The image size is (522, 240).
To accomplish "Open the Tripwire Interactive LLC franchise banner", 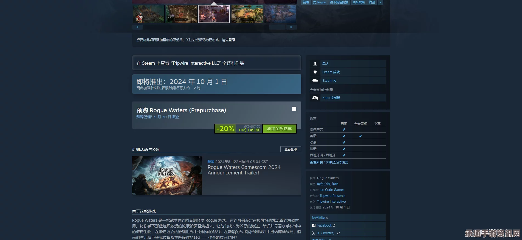I will click(x=217, y=63).
